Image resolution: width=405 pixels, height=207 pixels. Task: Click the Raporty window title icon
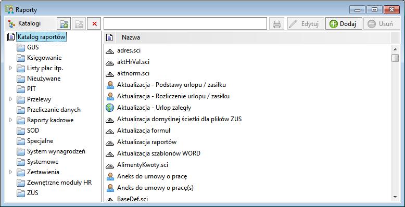tap(9, 9)
